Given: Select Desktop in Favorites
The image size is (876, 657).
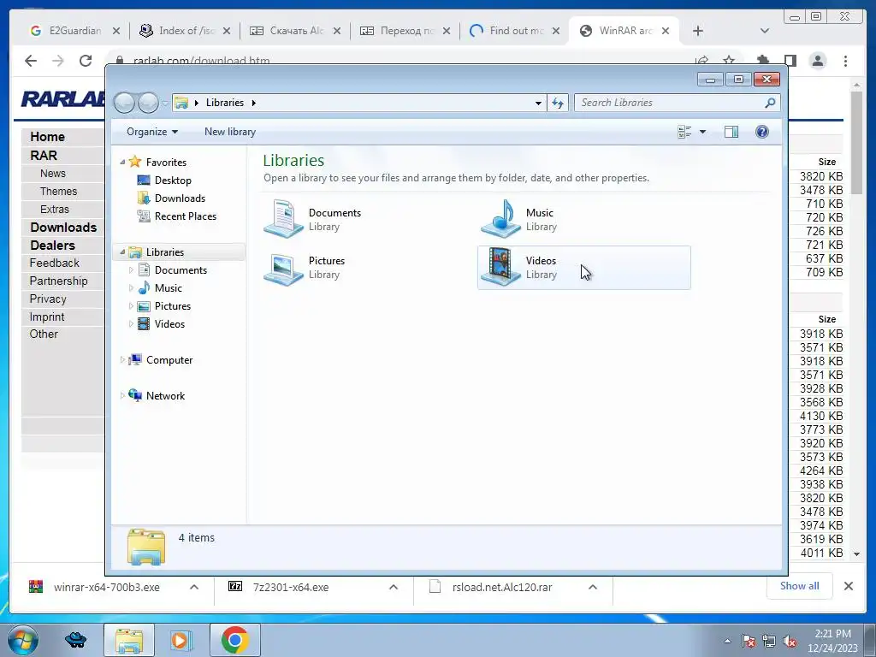Looking at the screenshot, I should pyautogui.click(x=173, y=181).
